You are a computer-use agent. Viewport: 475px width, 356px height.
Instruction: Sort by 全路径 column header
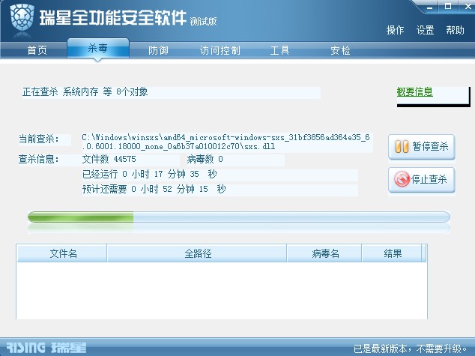pyautogui.click(x=197, y=253)
